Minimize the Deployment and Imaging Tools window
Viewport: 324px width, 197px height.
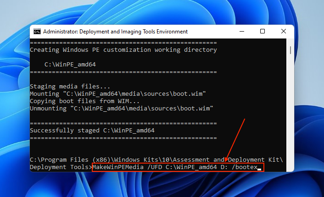click(242, 31)
